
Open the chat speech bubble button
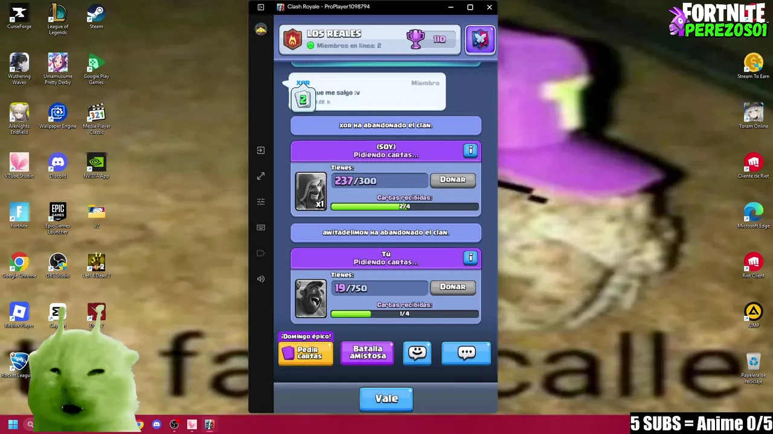coord(466,353)
